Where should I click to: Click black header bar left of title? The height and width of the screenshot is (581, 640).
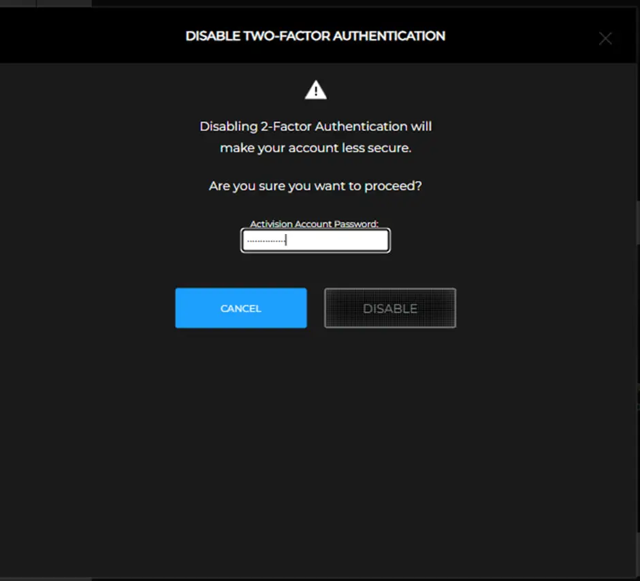(89, 36)
